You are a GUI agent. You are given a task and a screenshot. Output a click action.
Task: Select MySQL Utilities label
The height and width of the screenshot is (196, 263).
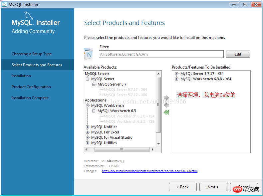point(104,143)
